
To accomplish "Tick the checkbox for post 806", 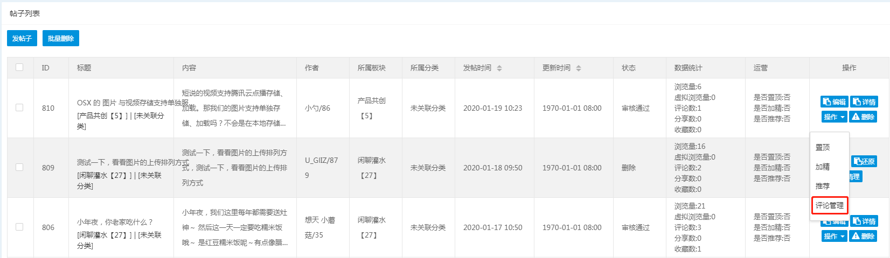I will (19, 227).
